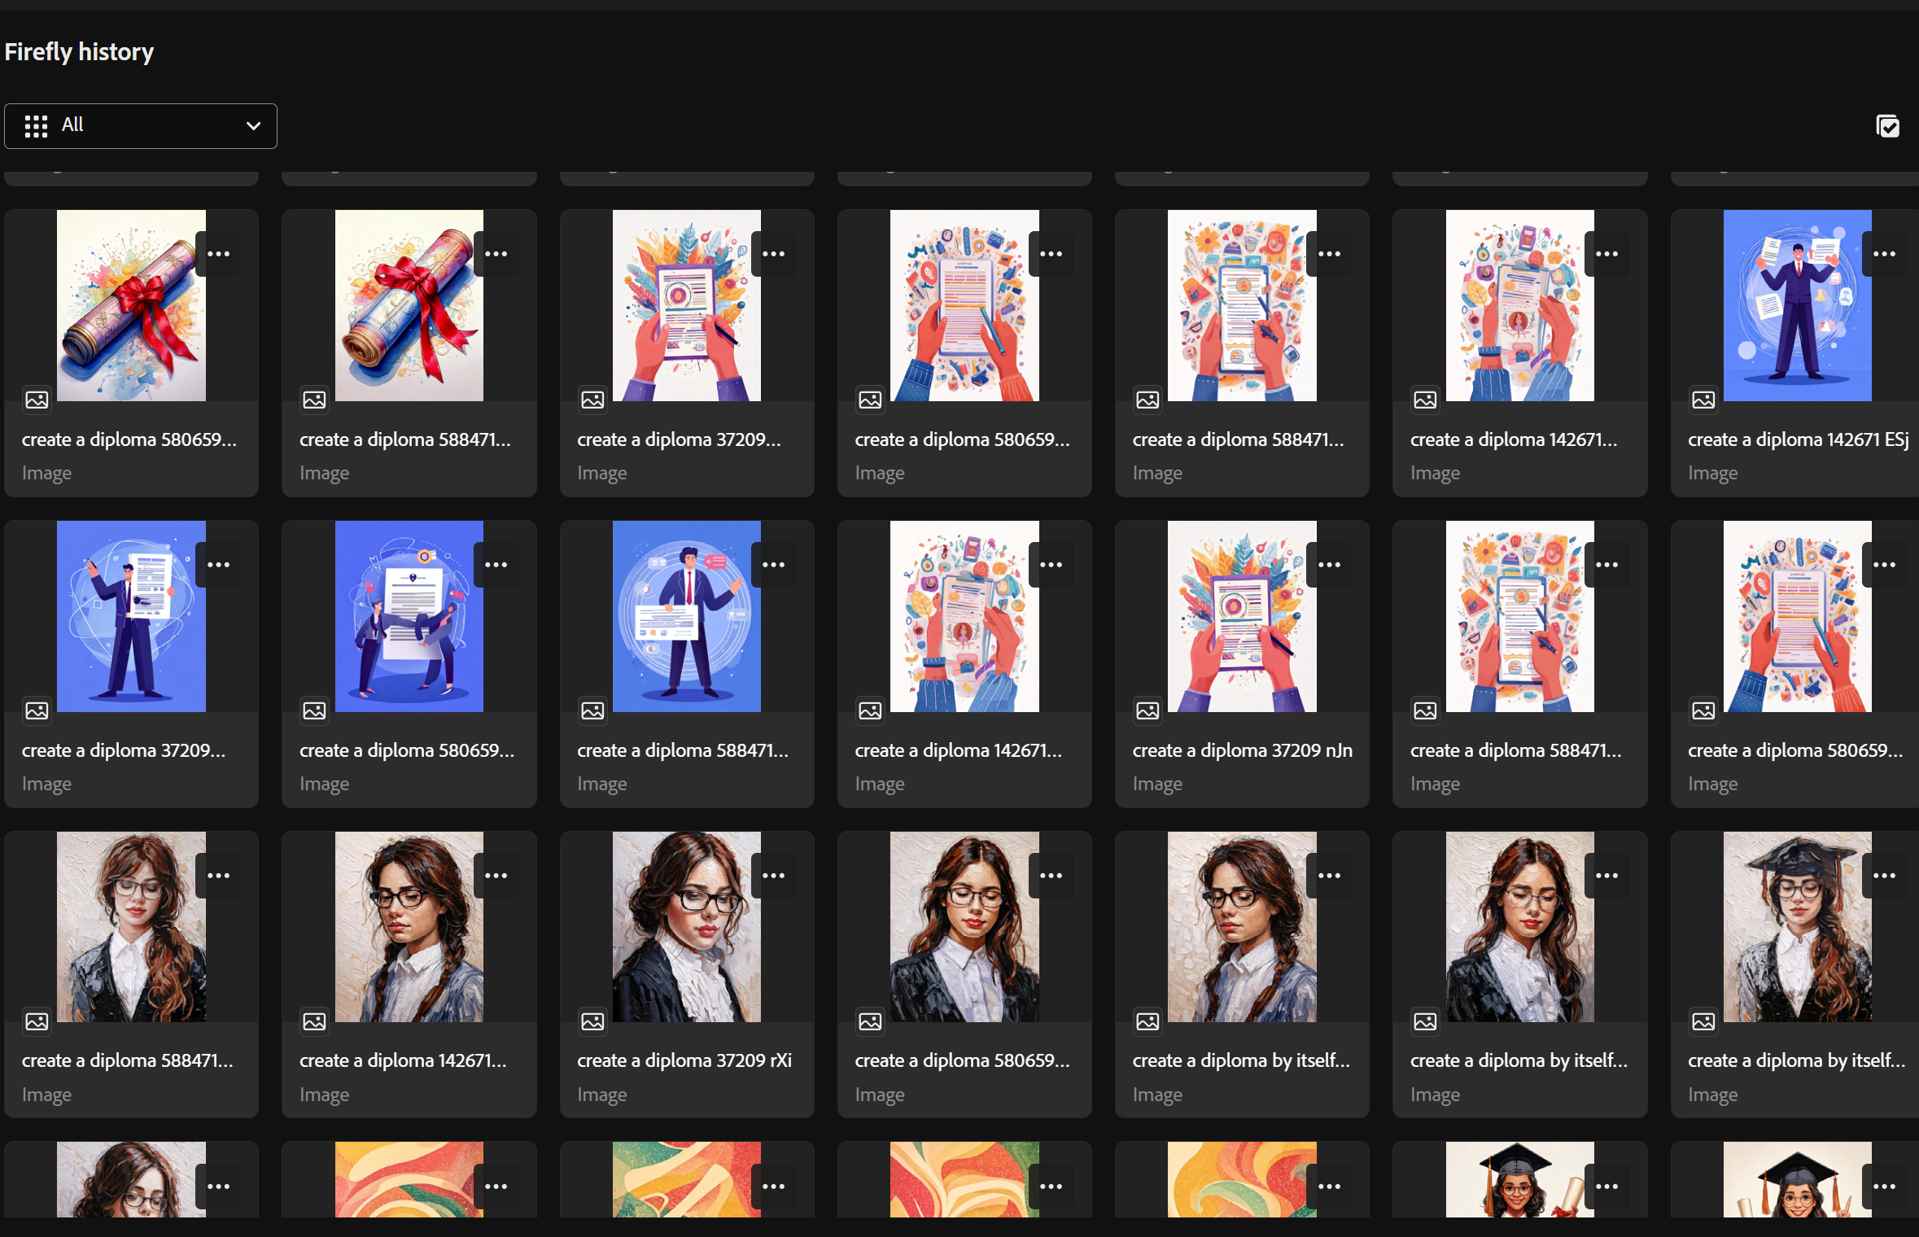1919x1237 pixels.
Task: Open more options on graduation cap portrait card
Action: click(1884, 876)
